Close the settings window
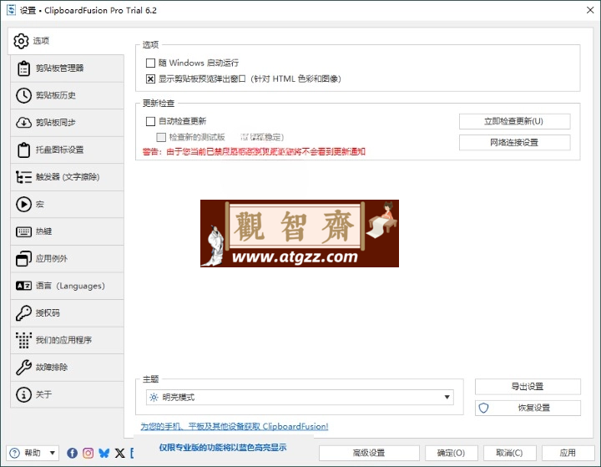The width and height of the screenshot is (601, 467). (x=590, y=10)
